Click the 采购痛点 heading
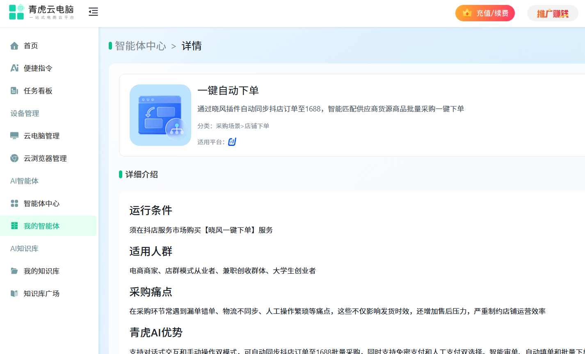585x354 pixels. coord(151,292)
